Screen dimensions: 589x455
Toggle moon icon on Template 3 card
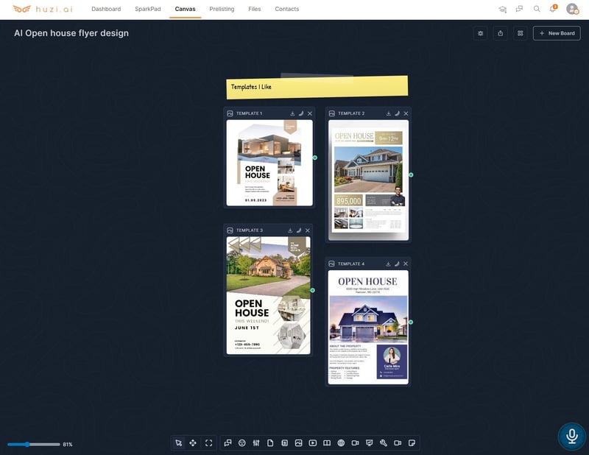coord(299,230)
